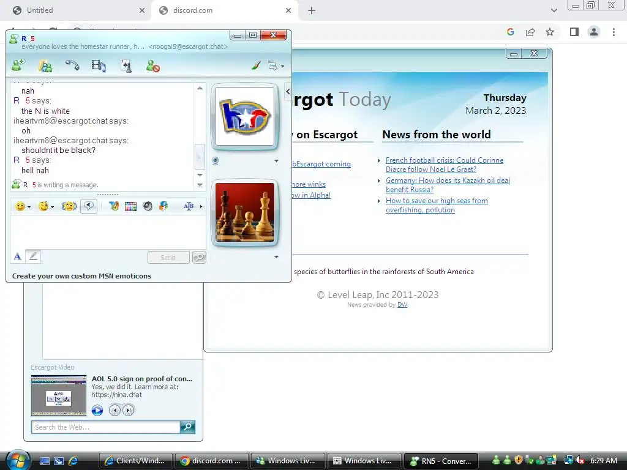Screen dimensions: 627x470
Task: Switch to handwriting pen input mode
Action: click(33, 256)
